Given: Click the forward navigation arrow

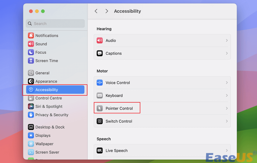Looking at the screenshot, I should 107,11.
